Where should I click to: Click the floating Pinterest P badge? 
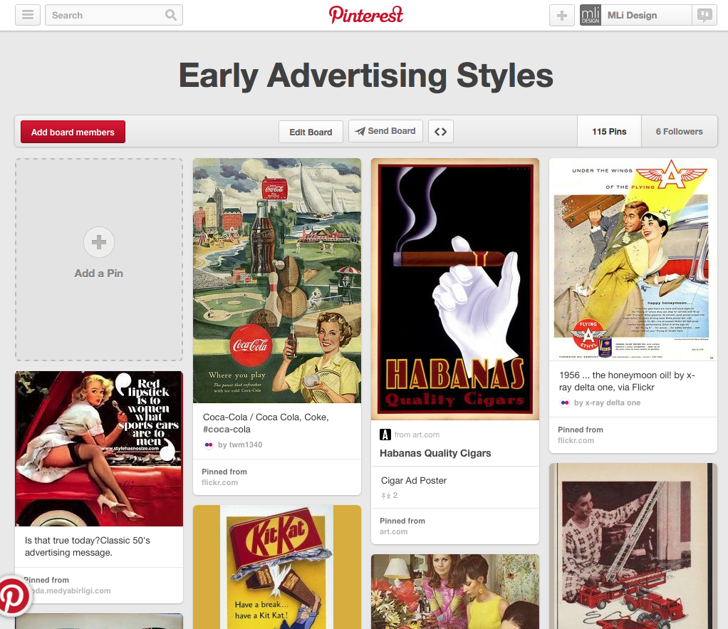[x=14, y=596]
